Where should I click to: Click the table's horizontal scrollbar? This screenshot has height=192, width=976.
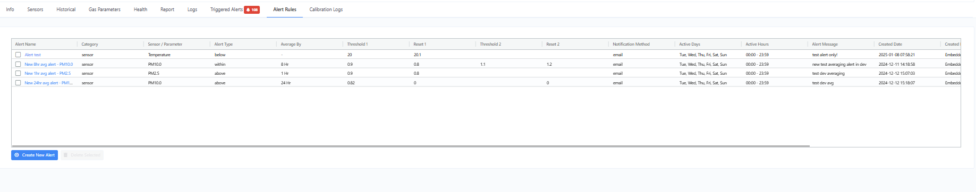[x=410, y=146]
